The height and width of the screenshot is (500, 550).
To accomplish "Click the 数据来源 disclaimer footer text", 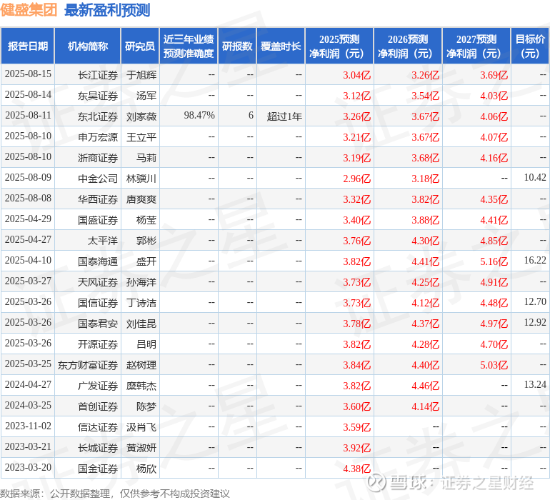I will 115,494.
